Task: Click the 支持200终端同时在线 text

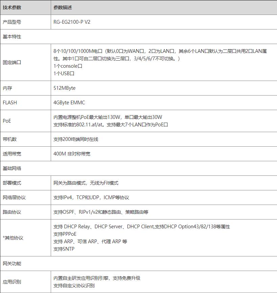Action: tap(76, 139)
